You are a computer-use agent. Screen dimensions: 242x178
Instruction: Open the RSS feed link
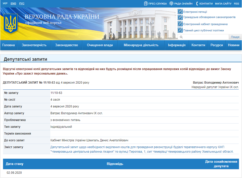[236, 4]
